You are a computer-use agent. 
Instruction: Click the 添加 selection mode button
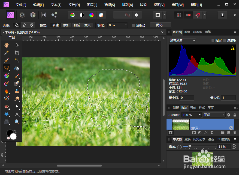(x=66, y=25)
